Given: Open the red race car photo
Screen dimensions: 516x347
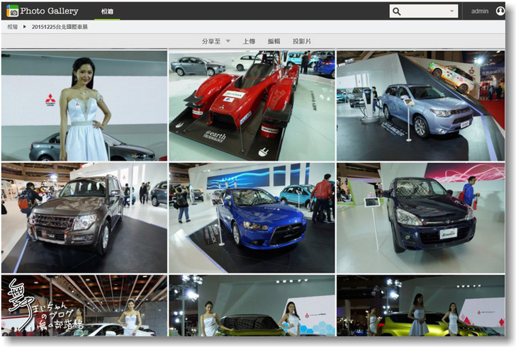Looking at the screenshot, I should point(252,106).
